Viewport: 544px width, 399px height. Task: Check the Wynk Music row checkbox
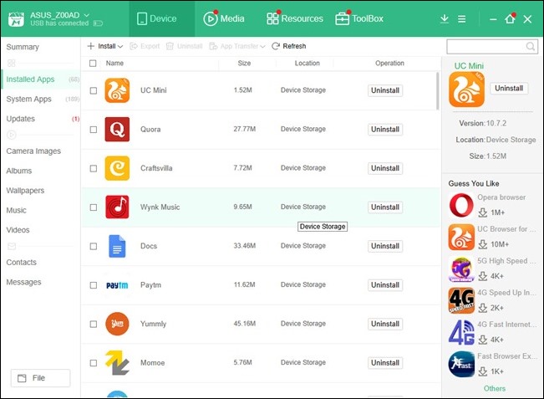94,207
